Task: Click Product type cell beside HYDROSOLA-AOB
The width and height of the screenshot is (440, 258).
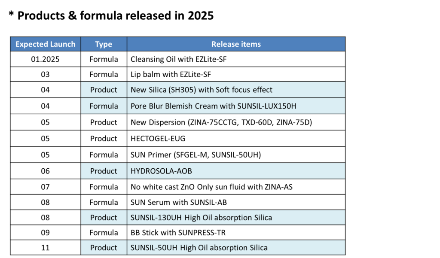Action: (104, 171)
